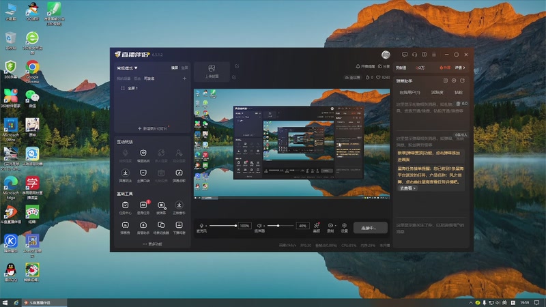546x307 pixels.
Task: Open the hamburger menu icon in title bar
Action: pos(434,55)
